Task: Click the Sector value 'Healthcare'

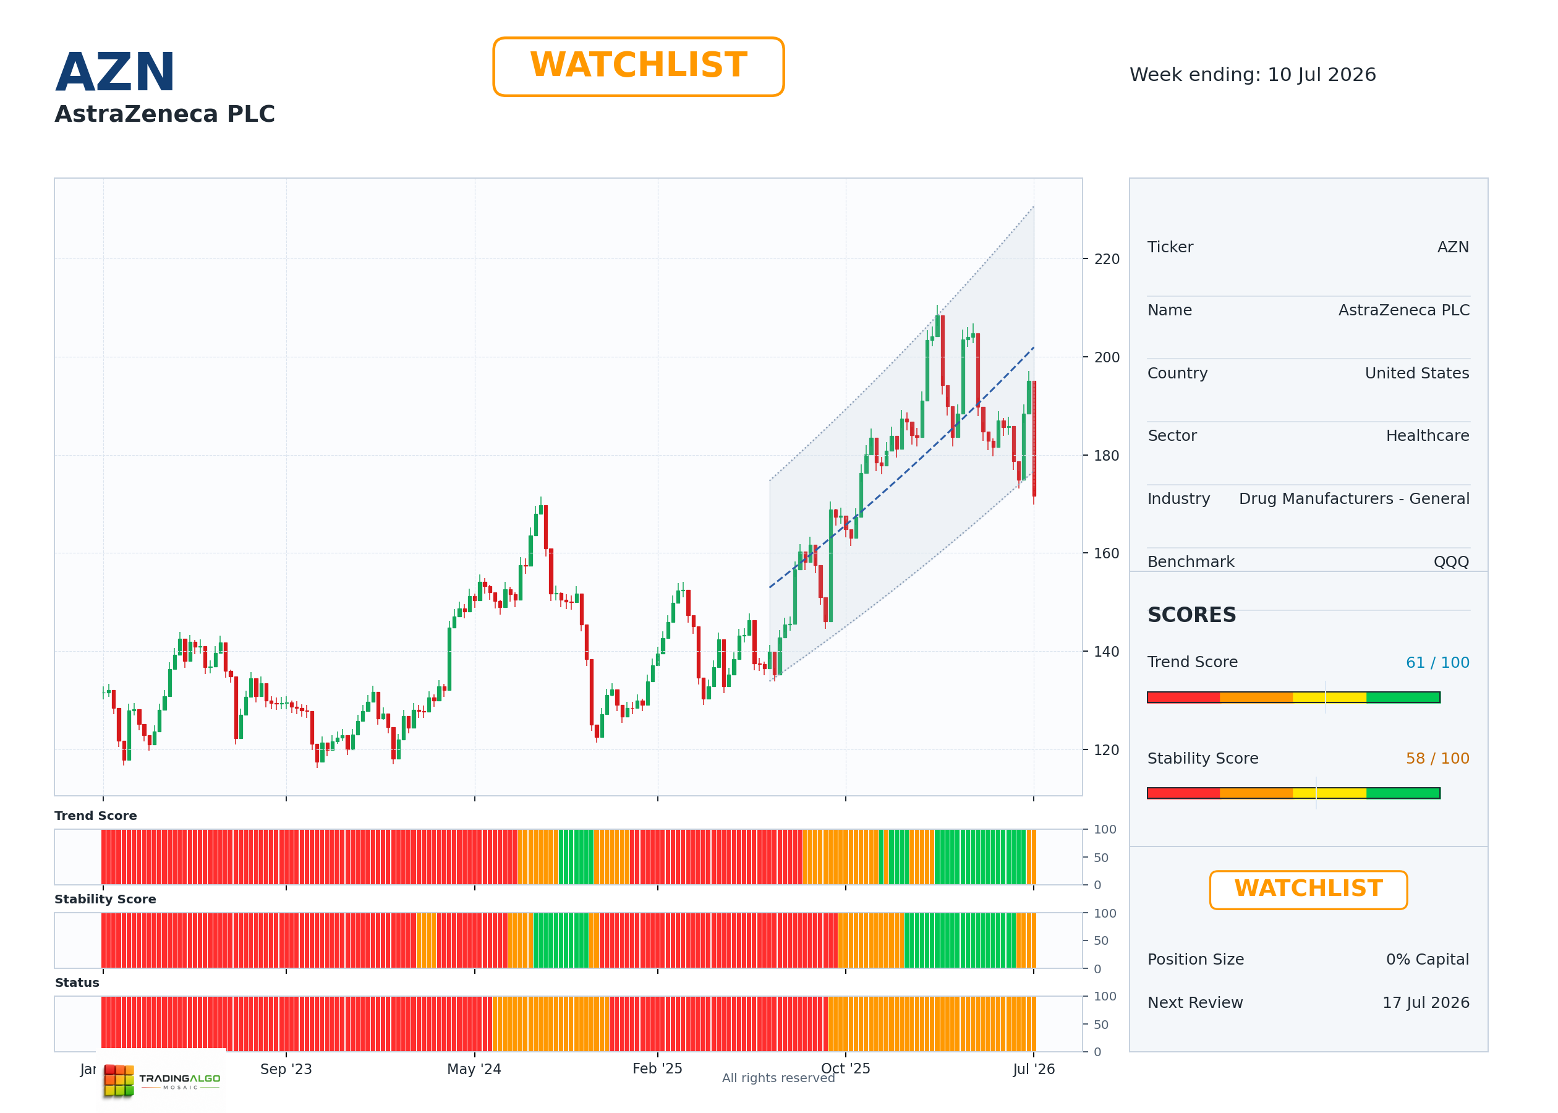Action: pos(1427,436)
